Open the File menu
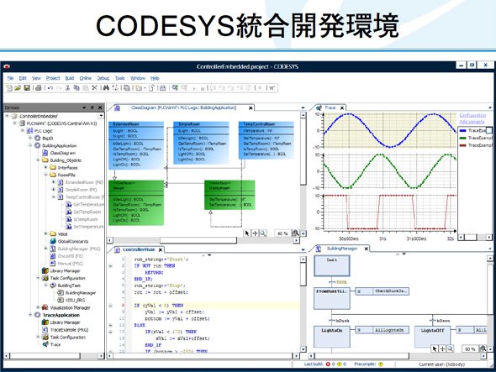Viewport: 496px width, 372px height. [10, 78]
